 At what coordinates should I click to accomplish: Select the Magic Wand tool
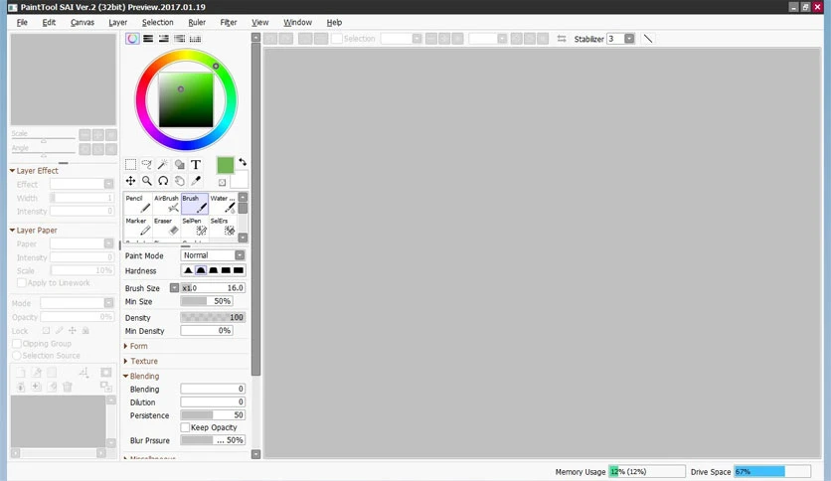point(163,165)
